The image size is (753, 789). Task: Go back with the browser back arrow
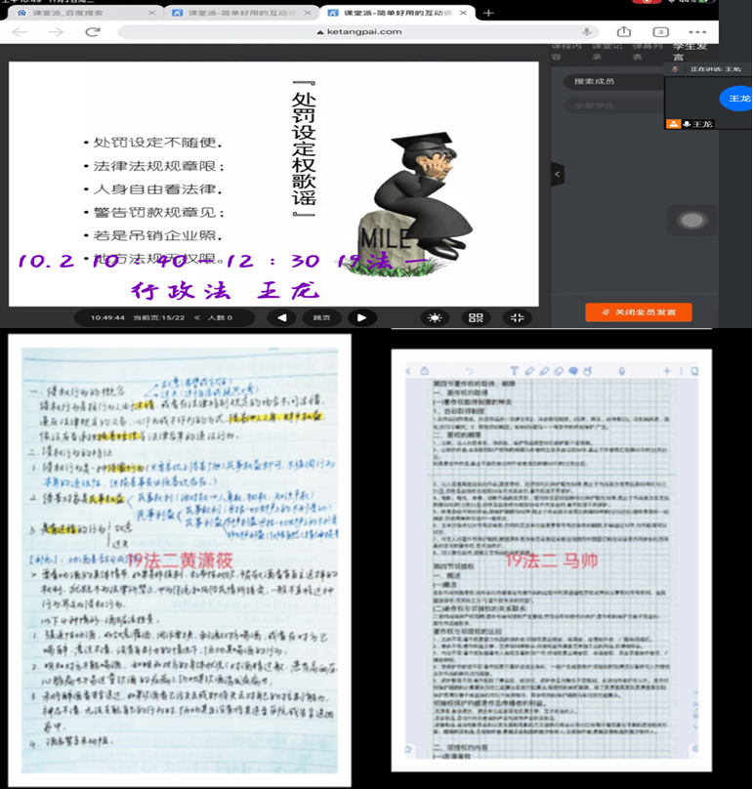click(x=20, y=32)
